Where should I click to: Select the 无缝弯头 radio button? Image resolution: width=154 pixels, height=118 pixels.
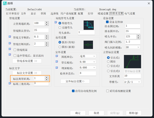tap(60, 28)
